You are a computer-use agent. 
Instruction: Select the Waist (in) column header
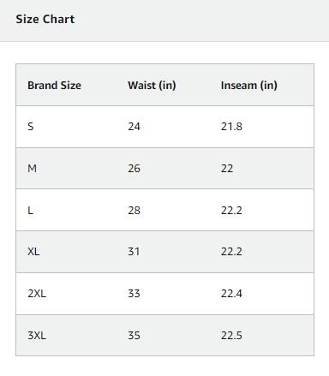pos(152,85)
